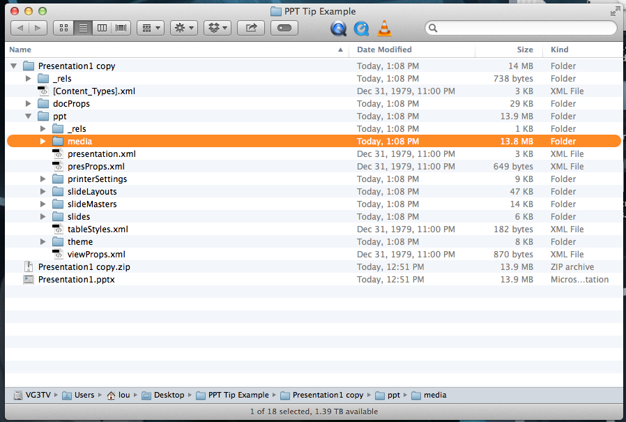Image resolution: width=626 pixels, height=422 pixels.
Task: Click the 13.8 MB size of media
Action: (x=517, y=141)
